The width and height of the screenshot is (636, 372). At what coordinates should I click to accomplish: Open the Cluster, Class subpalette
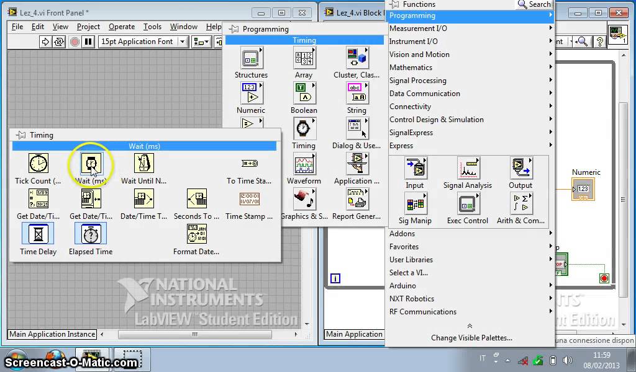click(x=357, y=58)
